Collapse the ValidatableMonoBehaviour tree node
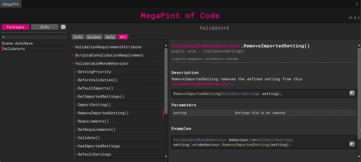Image resolution: width=361 pixels, height=162 pixels. pyautogui.click(x=73, y=64)
